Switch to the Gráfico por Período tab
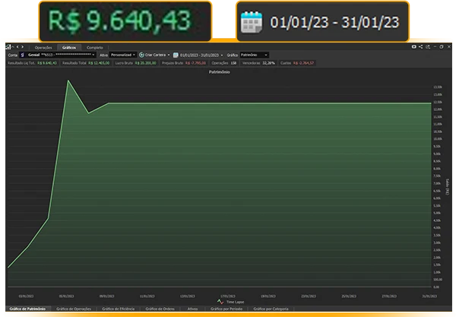456x317 pixels. click(226, 309)
